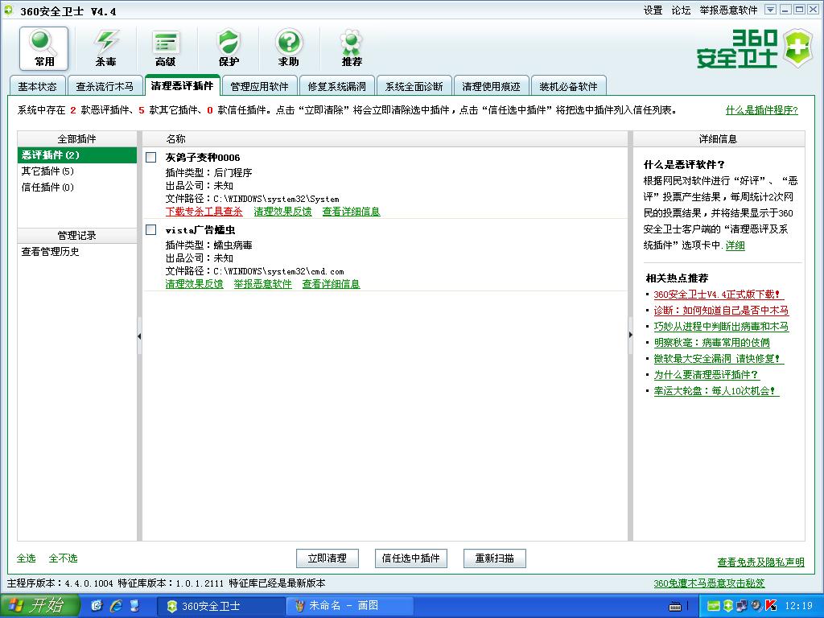The image size is (824, 618).
Task: Switch to 未命名 - 画图 taskbar window
Action: tap(349, 606)
